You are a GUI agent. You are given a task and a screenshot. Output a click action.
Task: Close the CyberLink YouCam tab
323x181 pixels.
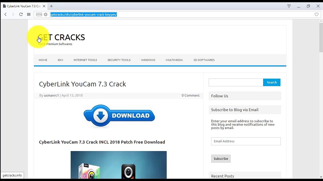[44, 6]
